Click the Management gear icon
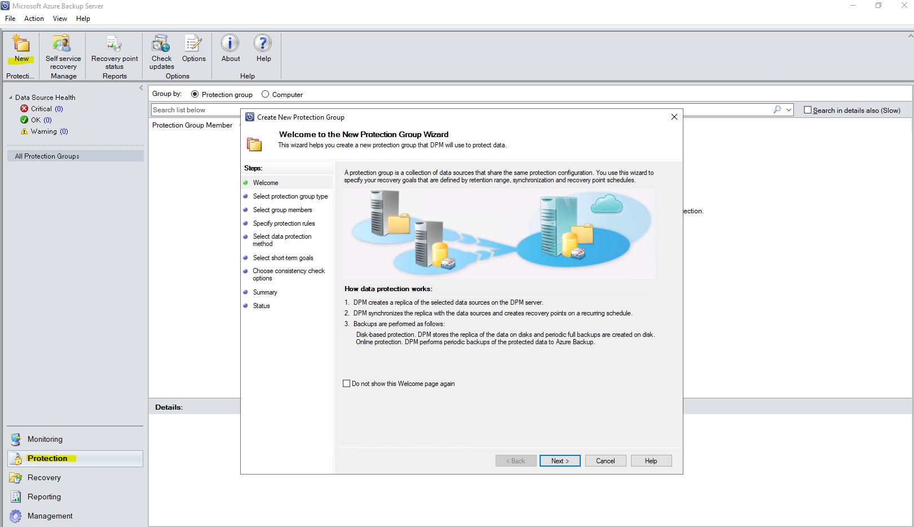Image resolution: width=914 pixels, height=527 pixels. 16,516
